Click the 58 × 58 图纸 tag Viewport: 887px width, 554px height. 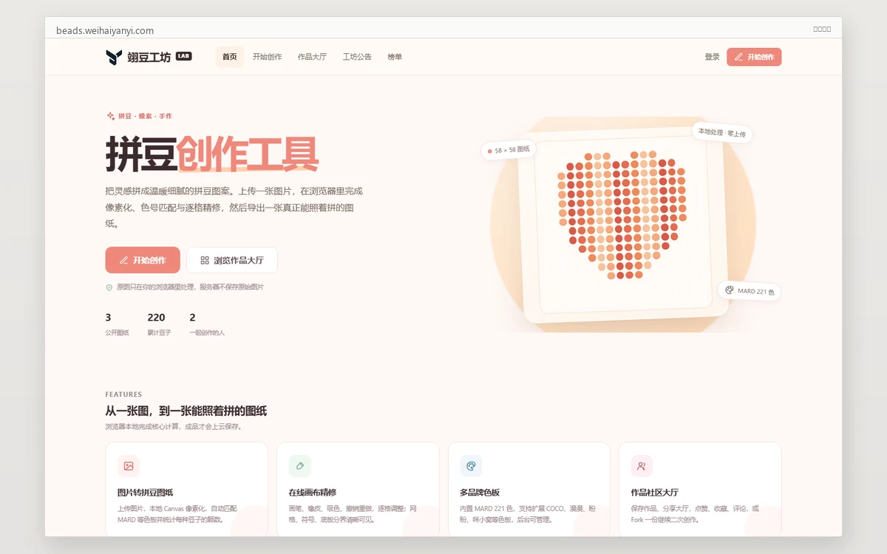[509, 150]
